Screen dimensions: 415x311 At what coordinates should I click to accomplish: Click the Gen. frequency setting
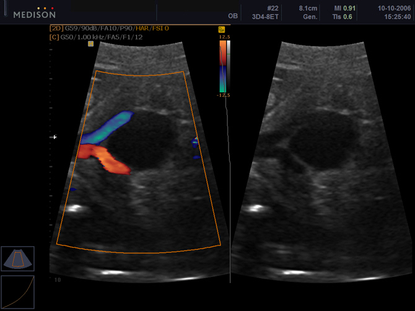pos(310,17)
